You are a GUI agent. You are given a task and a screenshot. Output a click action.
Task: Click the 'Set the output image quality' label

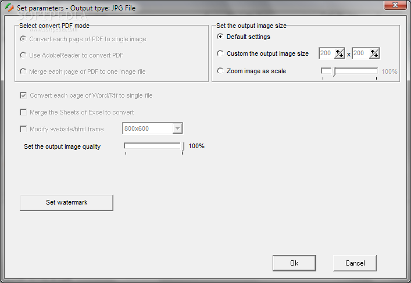click(62, 147)
